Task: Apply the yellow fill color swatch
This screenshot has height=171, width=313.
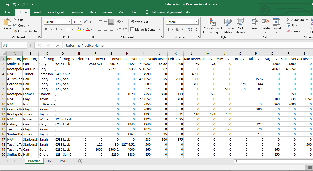Action: [x=79, y=29]
